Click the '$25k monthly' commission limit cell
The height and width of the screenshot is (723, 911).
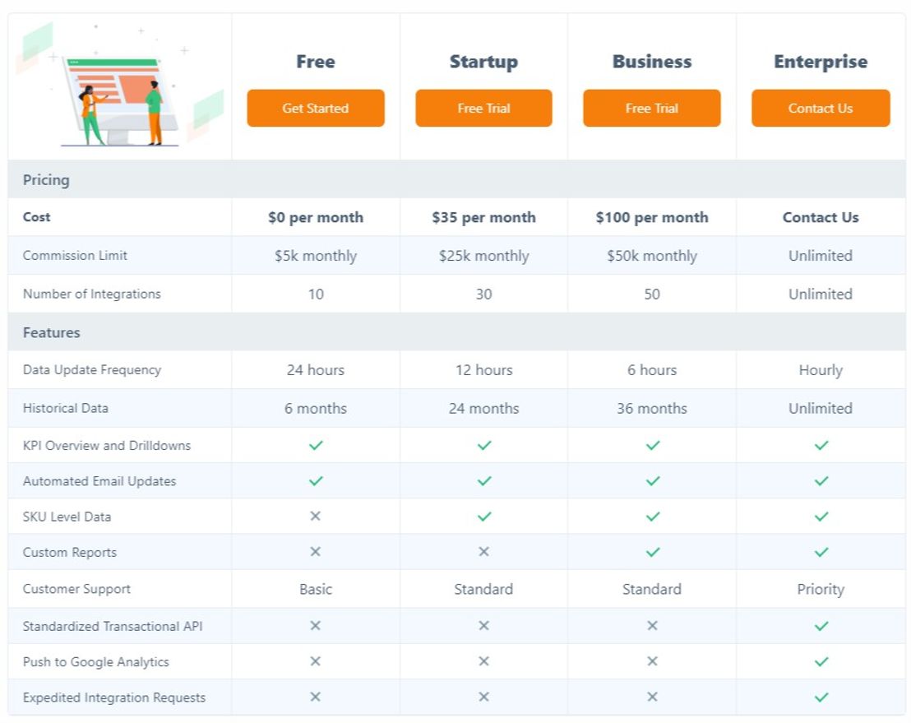tap(483, 256)
